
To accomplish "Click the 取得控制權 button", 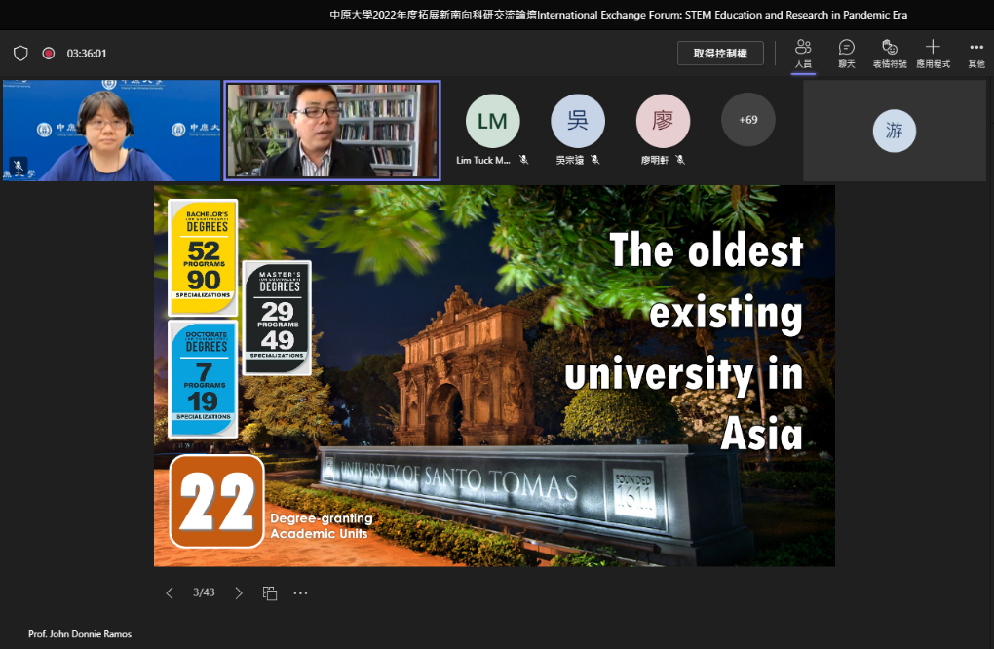I will (720, 54).
